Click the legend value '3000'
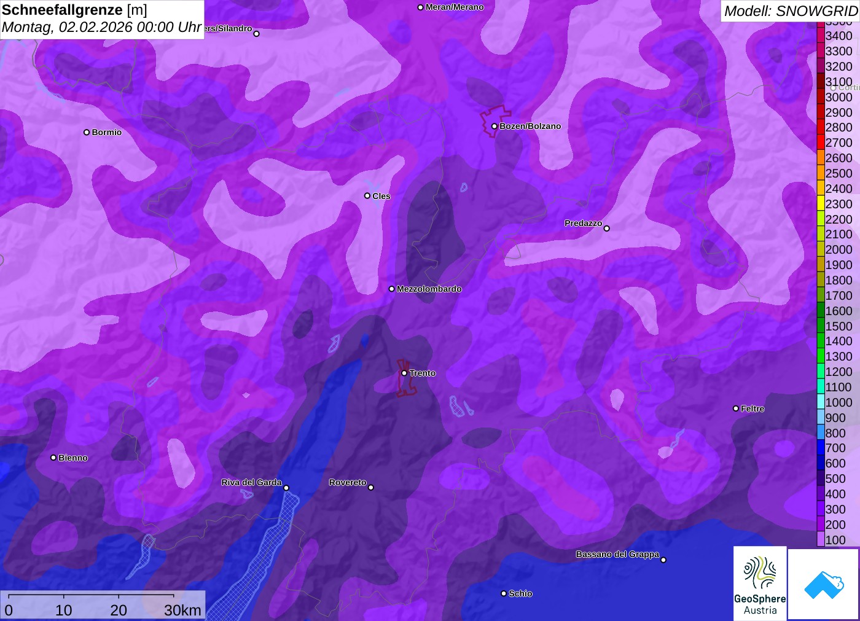Screen dimensions: 860x621 (x=839, y=97)
